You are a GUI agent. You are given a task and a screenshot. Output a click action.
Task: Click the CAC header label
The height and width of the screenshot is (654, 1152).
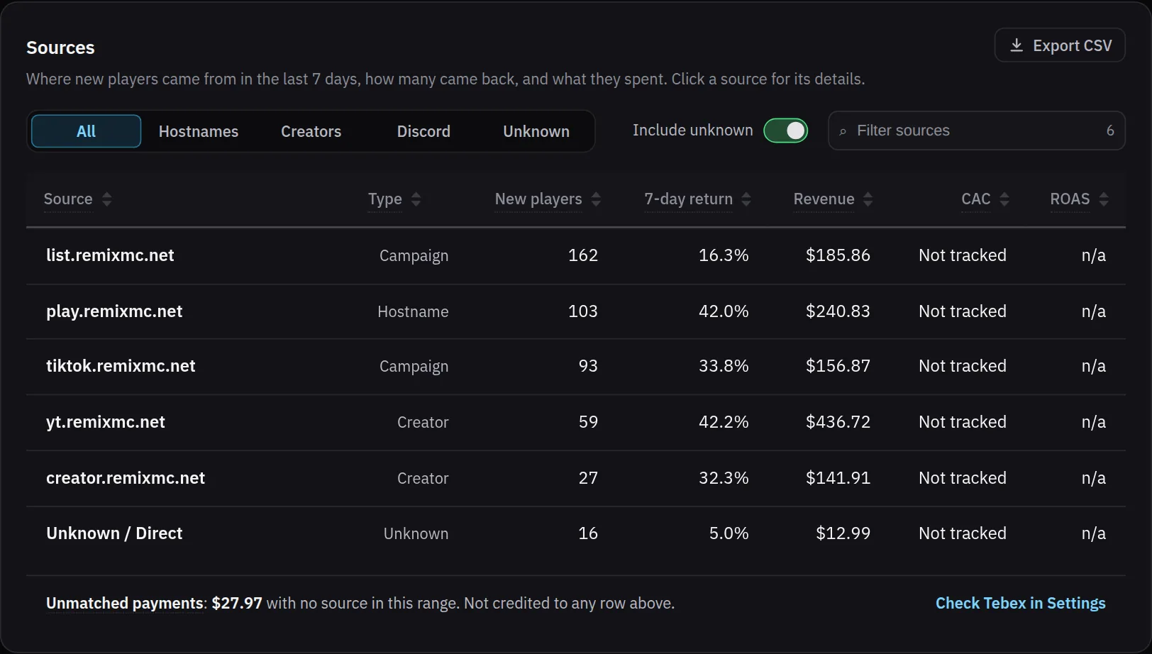click(x=976, y=199)
